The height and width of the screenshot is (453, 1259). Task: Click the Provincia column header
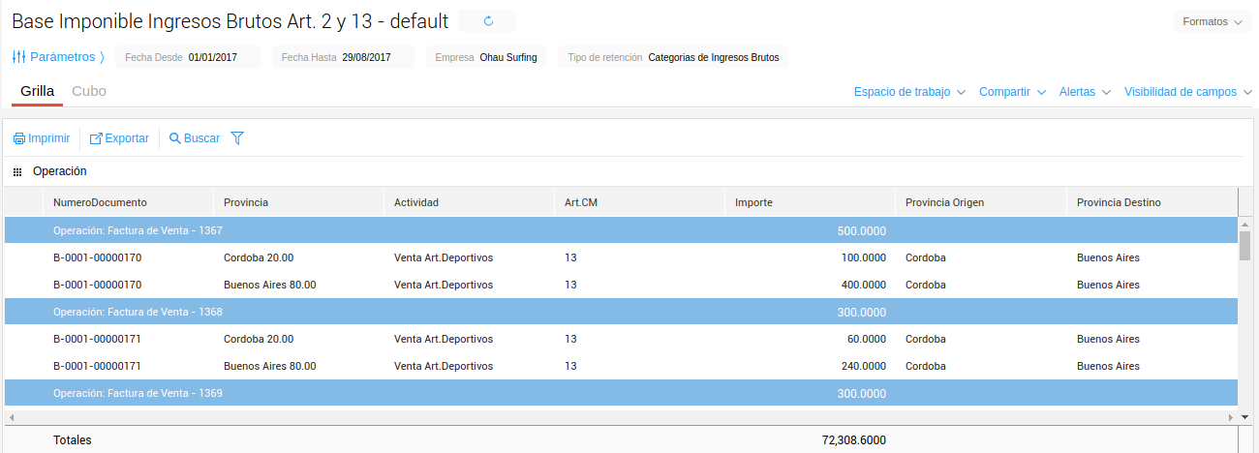point(246,202)
